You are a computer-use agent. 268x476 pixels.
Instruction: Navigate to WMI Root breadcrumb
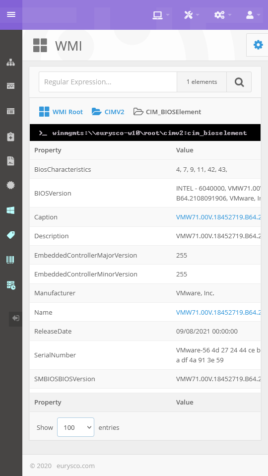(x=61, y=112)
